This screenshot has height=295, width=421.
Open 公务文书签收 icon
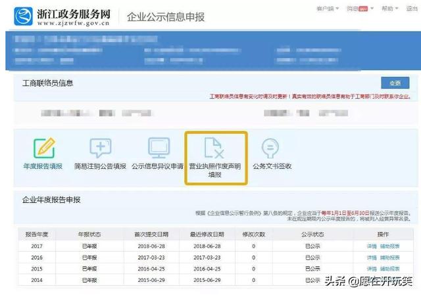tap(270, 148)
